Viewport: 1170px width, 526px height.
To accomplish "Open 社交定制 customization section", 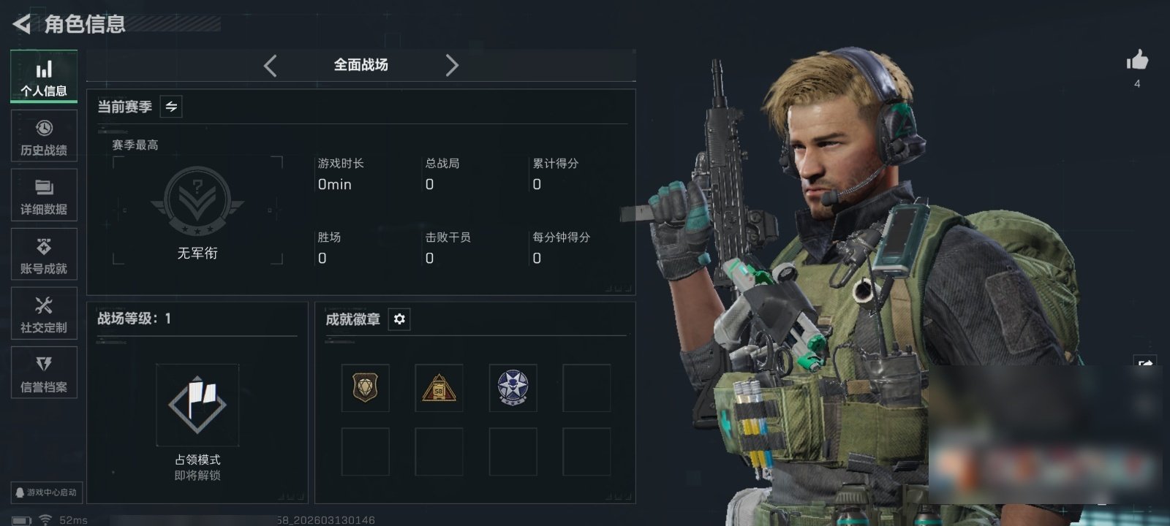I will [x=44, y=313].
